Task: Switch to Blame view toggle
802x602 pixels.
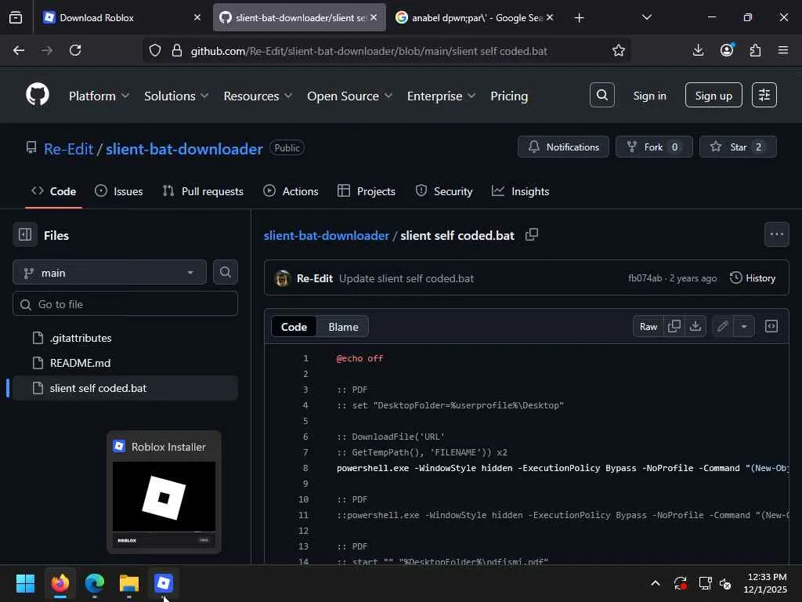Action: coord(343,327)
